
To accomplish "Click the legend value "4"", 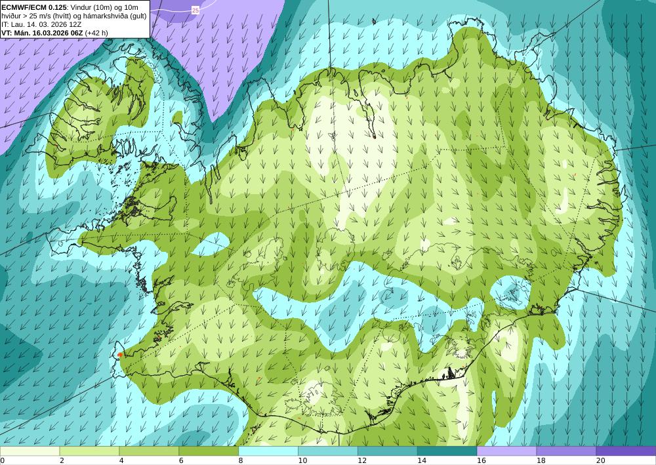I will click(121, 460).
